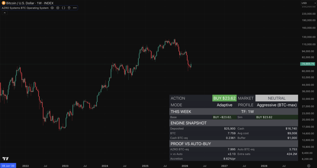The height and width of the screenshot is (168, 317).
Task: Select the AZRO Systems BTC Operating System label
Action: (25, 8)
